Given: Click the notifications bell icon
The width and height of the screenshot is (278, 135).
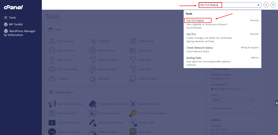Looking at the screenshot, I should coord(266,5).
